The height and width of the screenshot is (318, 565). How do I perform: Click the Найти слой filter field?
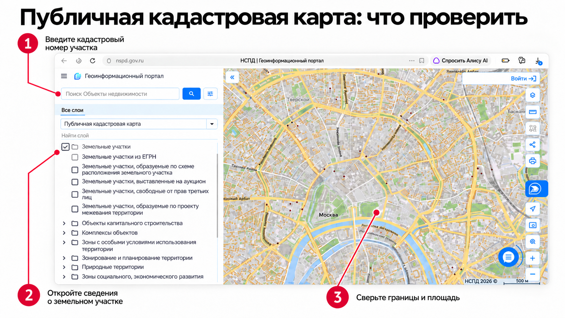click(139, 136)
